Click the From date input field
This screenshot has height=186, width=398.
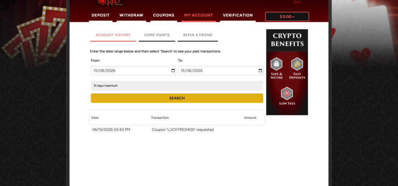click(x=133, y=71)
